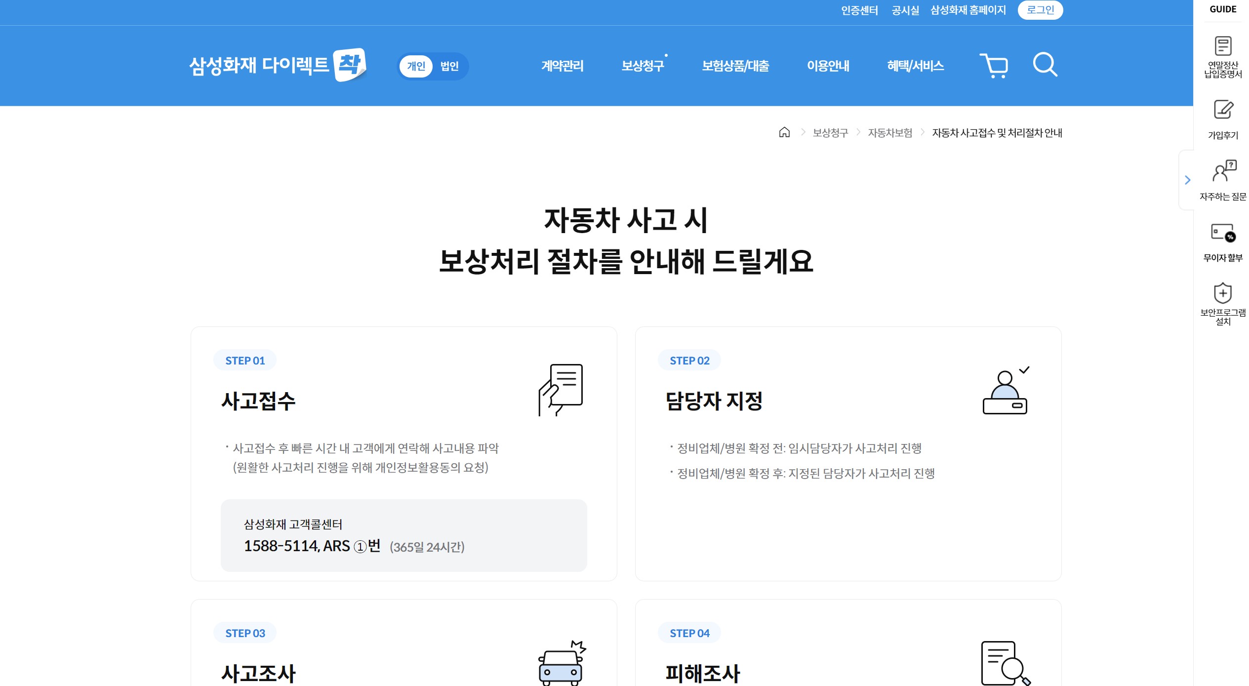Click the search magnifier icon
Screen dimensions: 1249x686
click(1045, 65)
